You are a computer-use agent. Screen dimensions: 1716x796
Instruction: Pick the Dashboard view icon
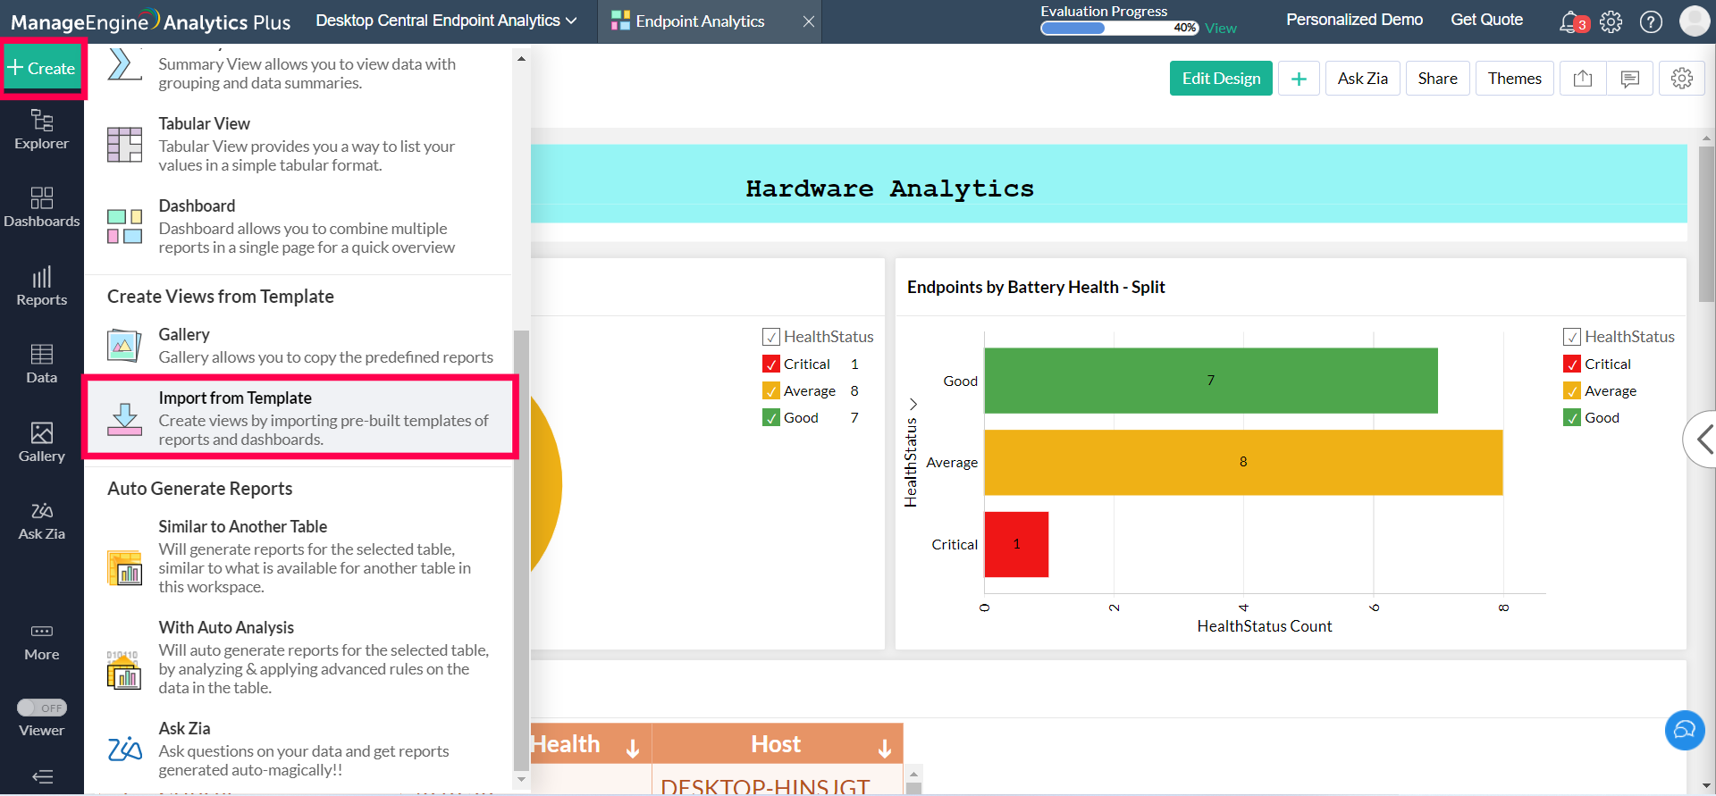[x=124, y=226]
